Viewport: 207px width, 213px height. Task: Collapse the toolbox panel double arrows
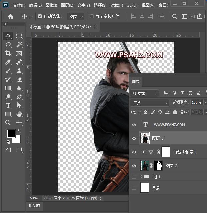click(x=5, y=24)
